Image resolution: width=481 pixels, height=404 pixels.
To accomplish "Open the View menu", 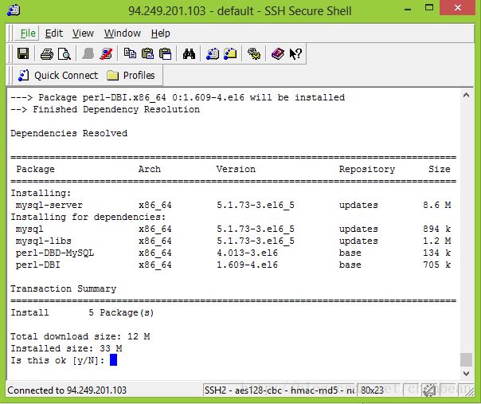I will pos(83,33).
